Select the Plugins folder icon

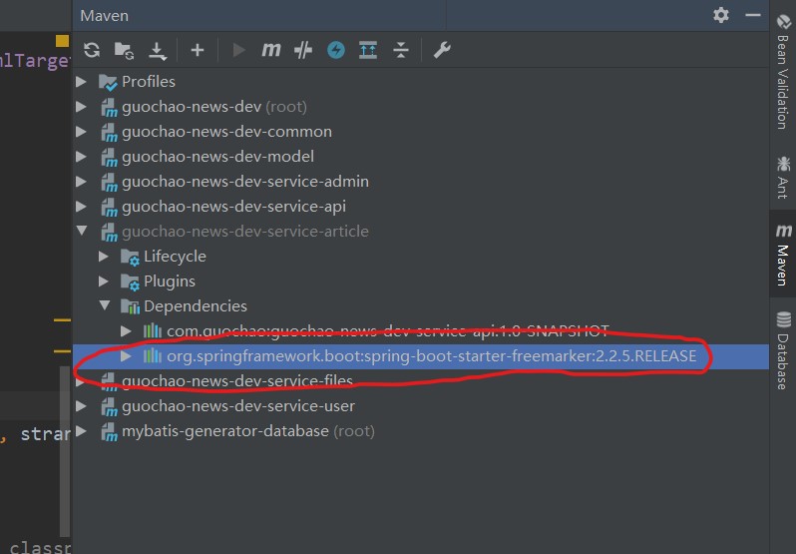tap(130, 281)
